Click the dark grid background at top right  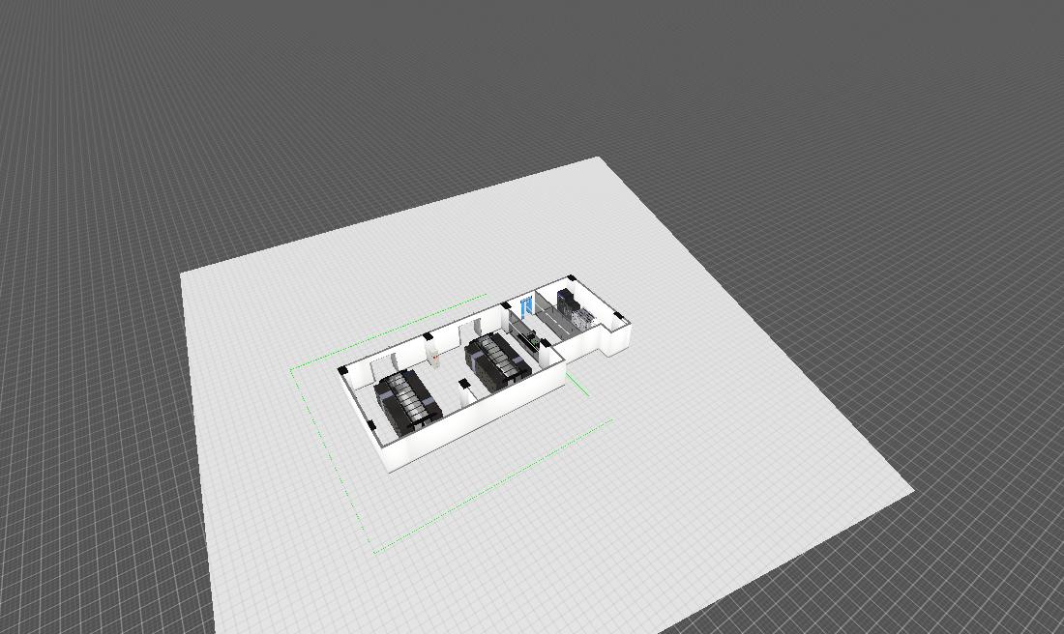click(x=919, y=97)
